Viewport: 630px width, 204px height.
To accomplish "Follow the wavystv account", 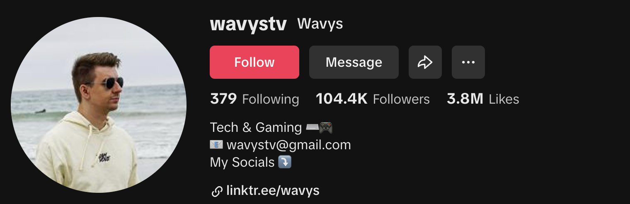I will pos(254,62).
